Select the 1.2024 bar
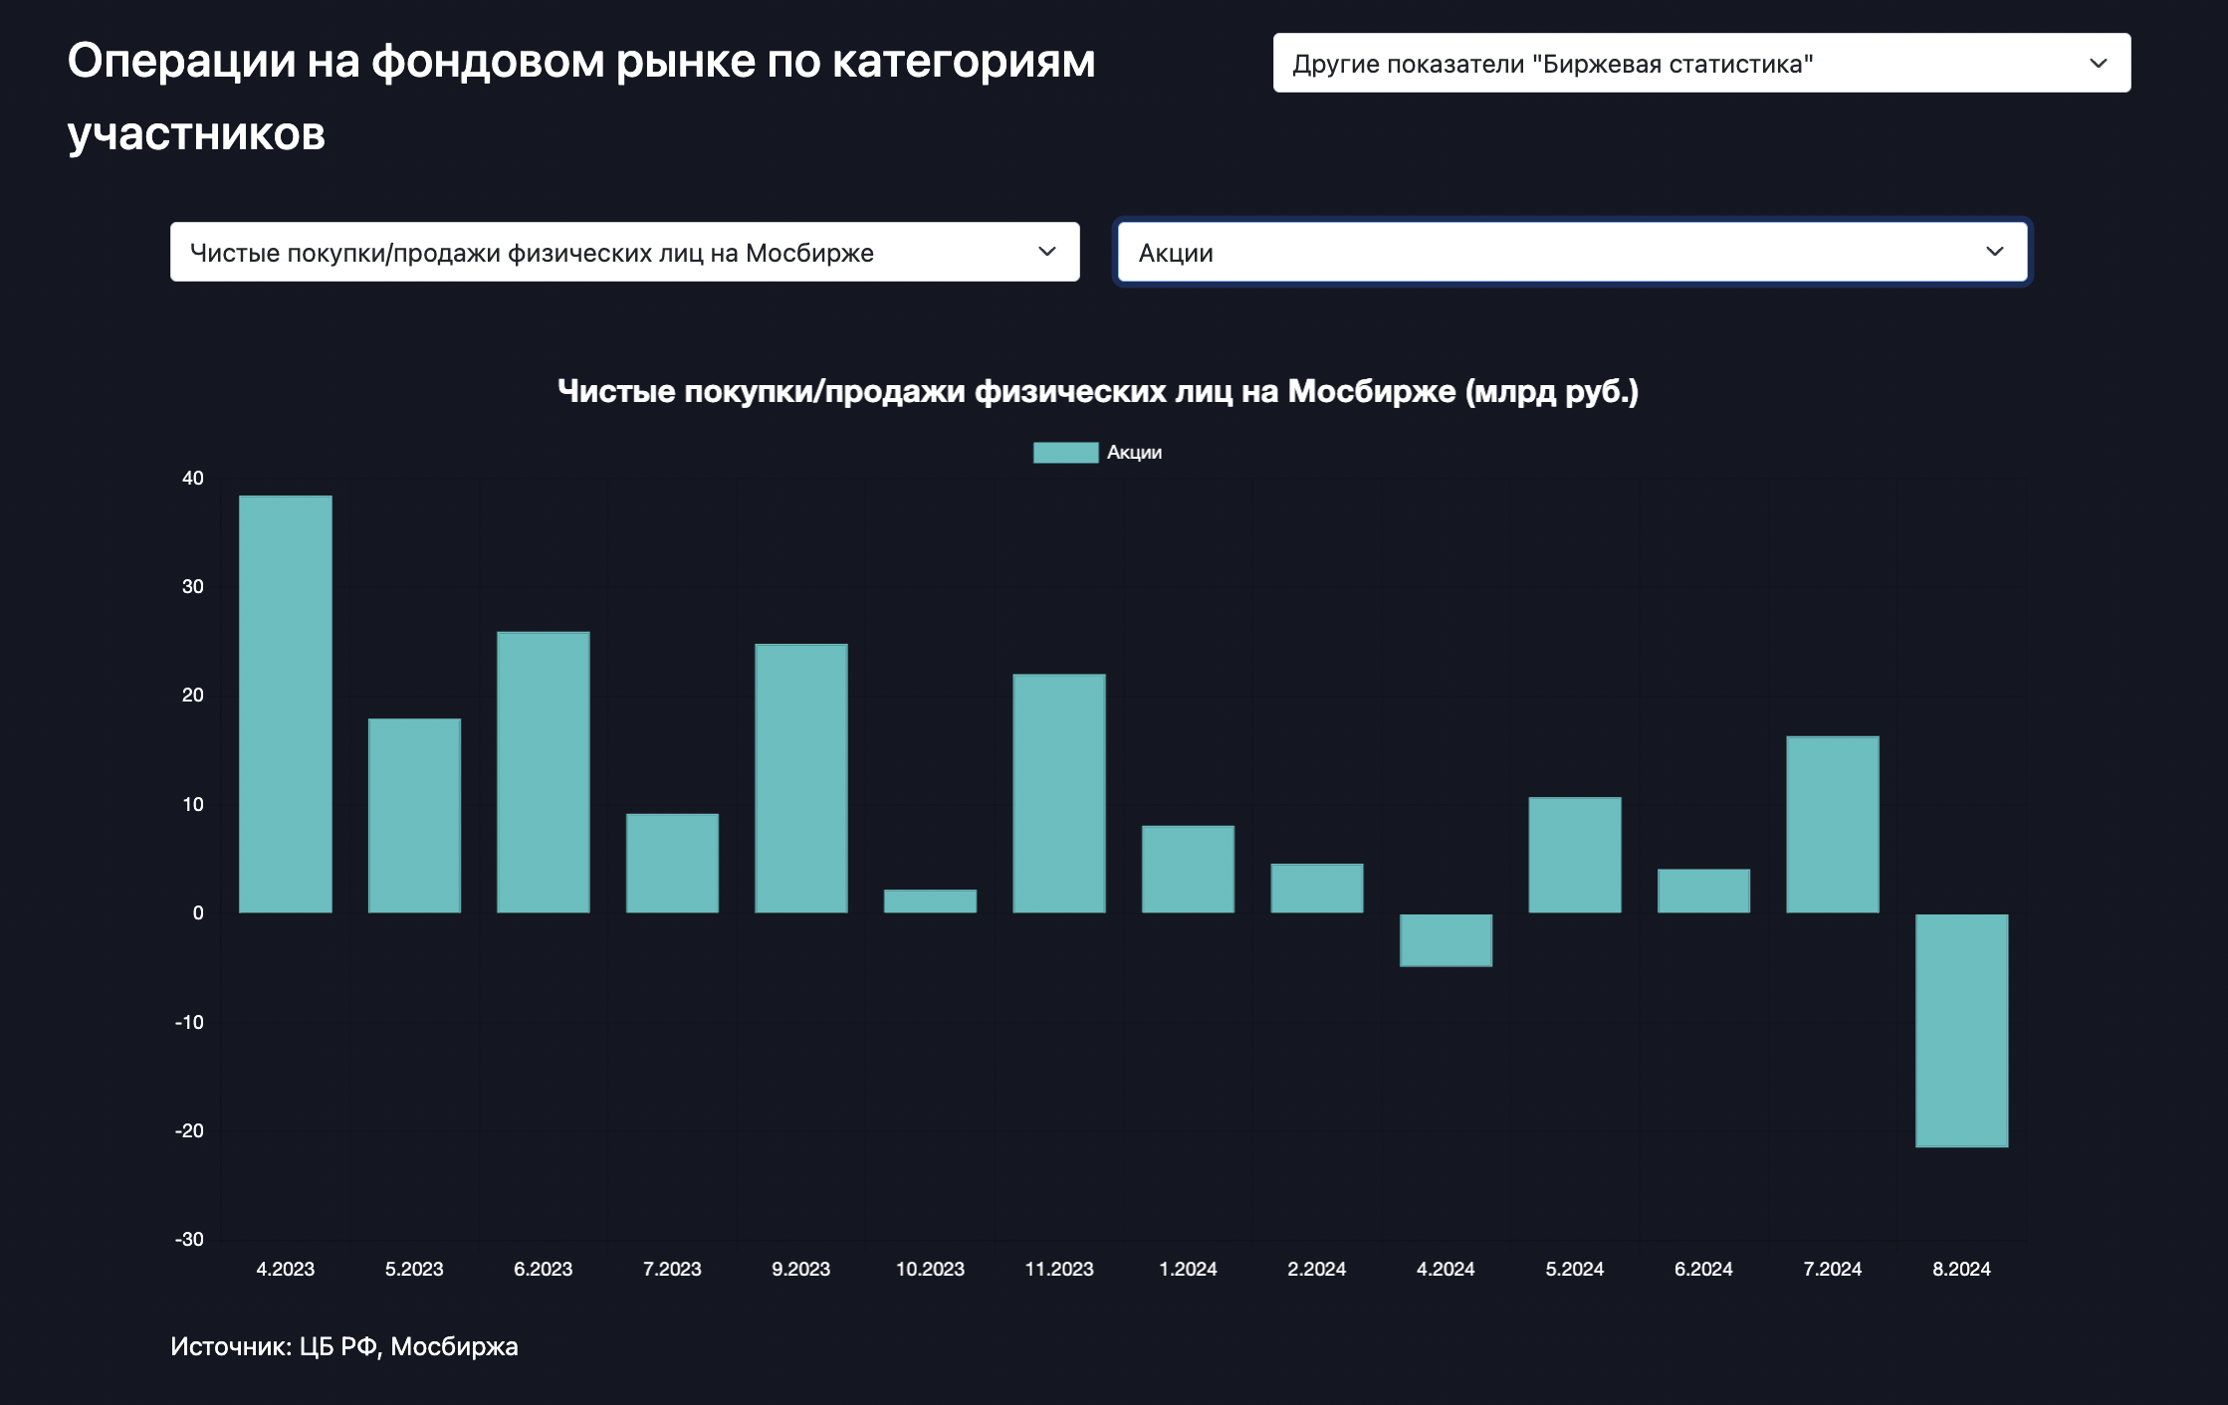Screen dimensions: 2228x1405 pyautogui.click(x=1188, y=869)
